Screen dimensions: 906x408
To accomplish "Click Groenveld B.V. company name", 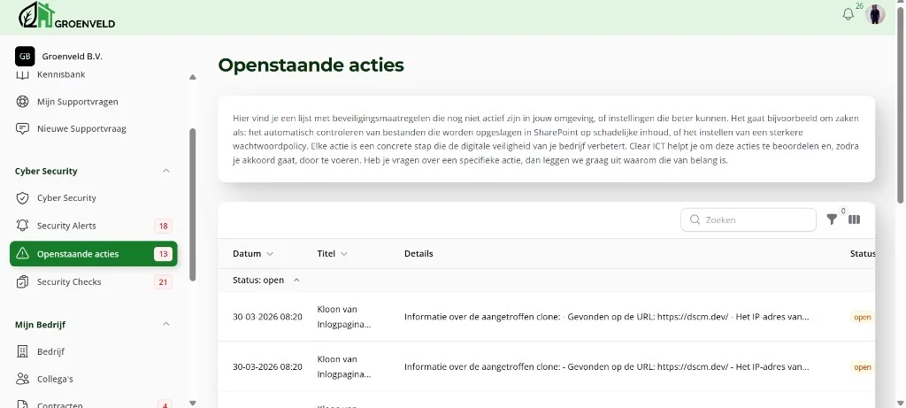I will [73, 57].
